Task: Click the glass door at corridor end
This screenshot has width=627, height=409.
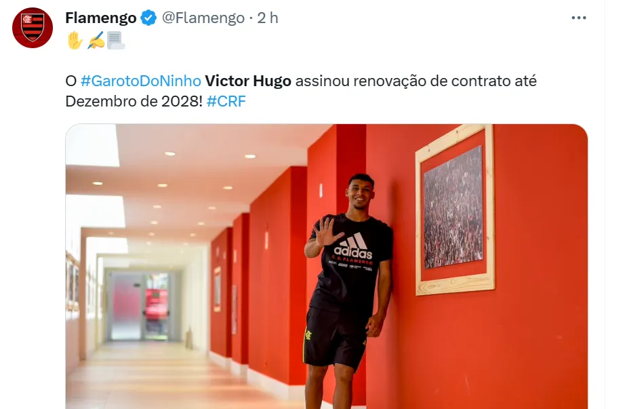Action: 140,307
